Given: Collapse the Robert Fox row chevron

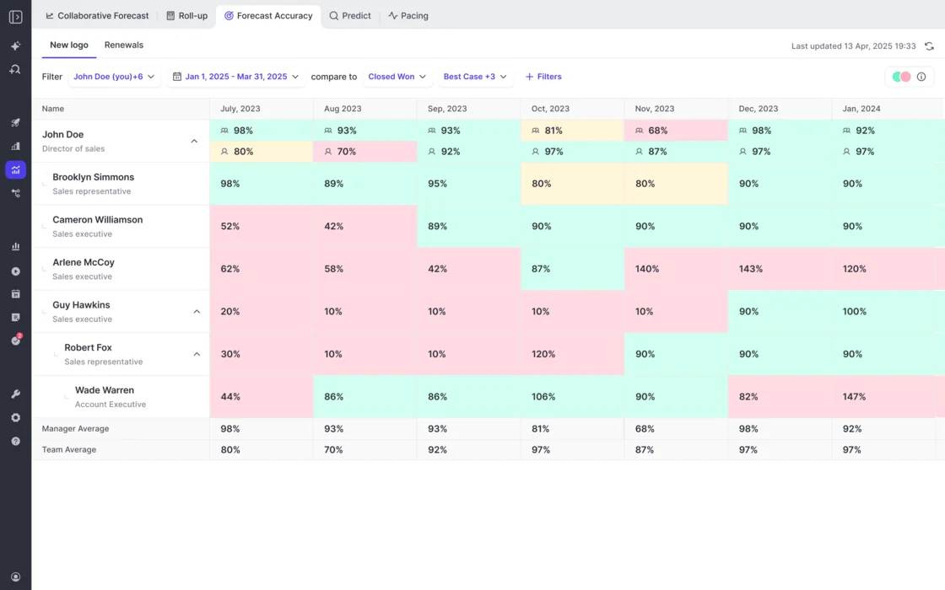Looking at the screenshot, I should point(197,355).
